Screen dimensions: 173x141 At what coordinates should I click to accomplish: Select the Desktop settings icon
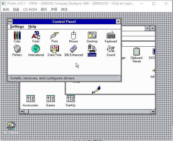tap(92, 37)
